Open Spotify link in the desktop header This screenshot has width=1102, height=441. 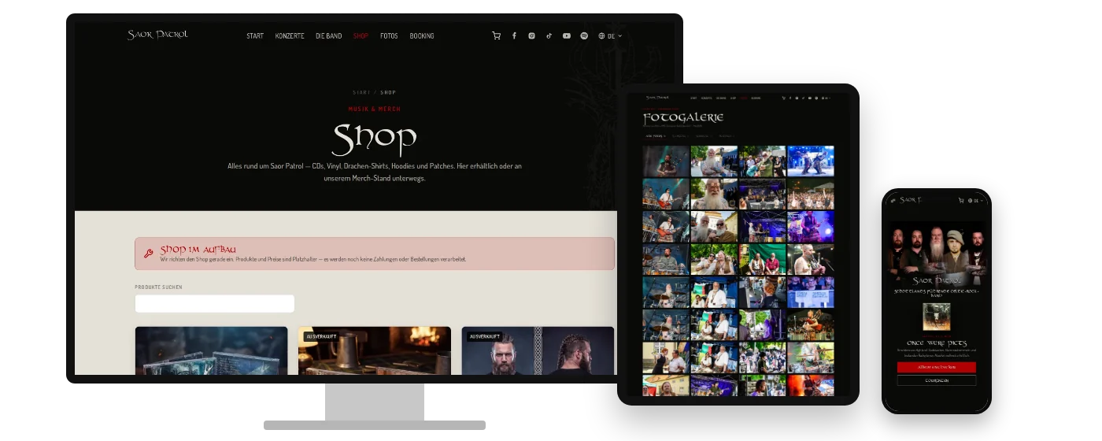coord(584,35)
